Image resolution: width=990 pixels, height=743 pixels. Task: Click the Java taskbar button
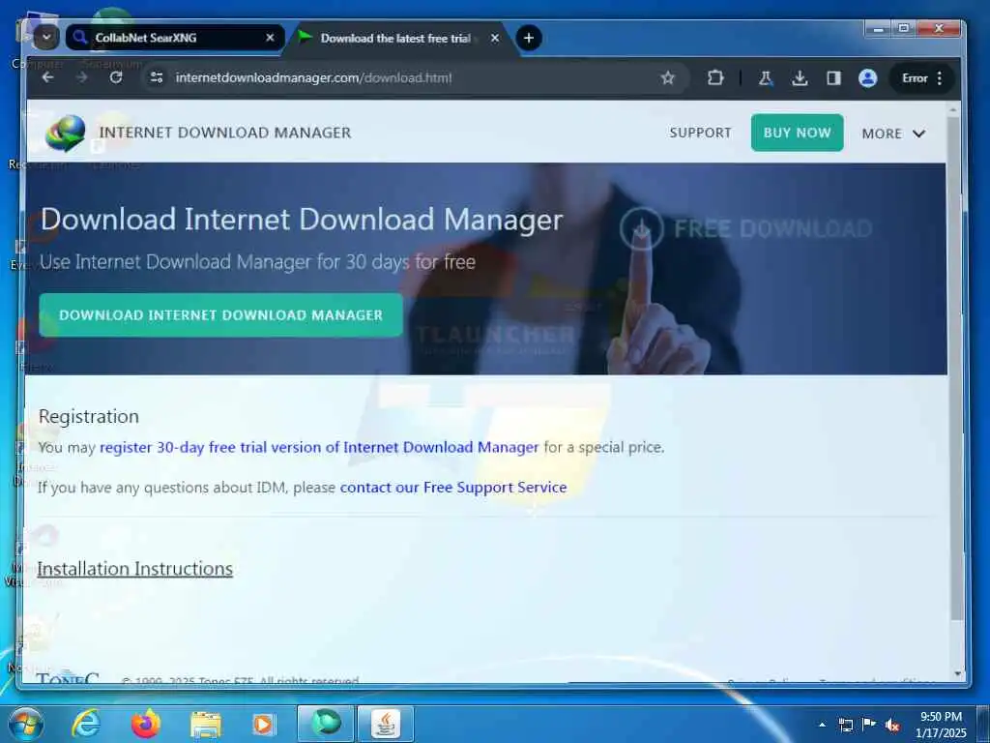[386, 724]
